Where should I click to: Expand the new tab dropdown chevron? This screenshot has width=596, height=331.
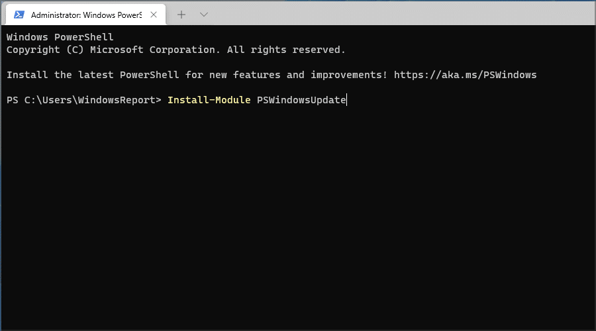click(204, 15)
